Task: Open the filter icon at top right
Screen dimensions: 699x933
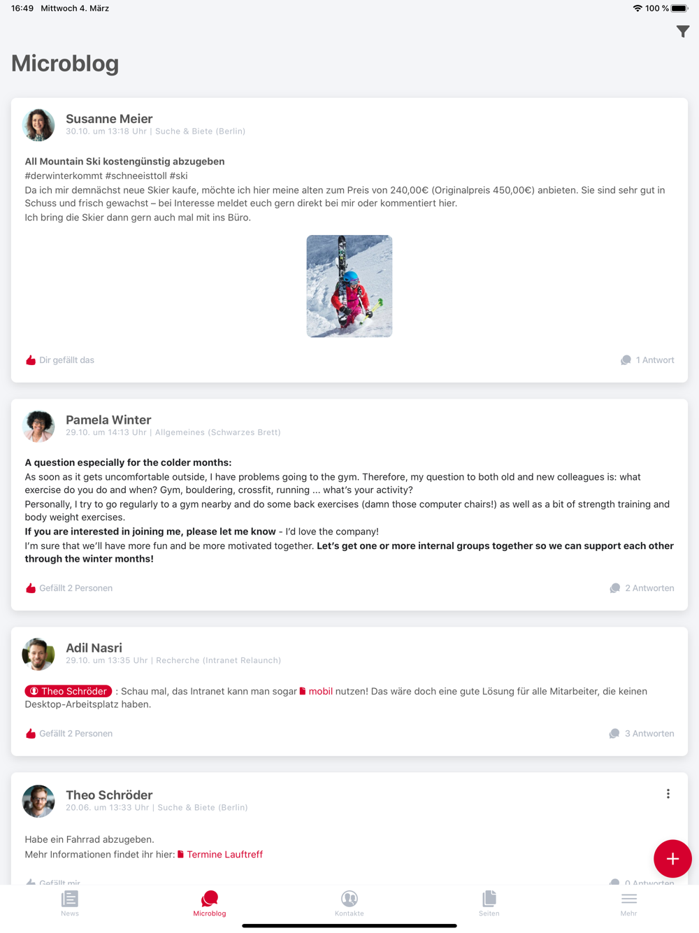Action: pyautogui.click(x=683, y=31)
